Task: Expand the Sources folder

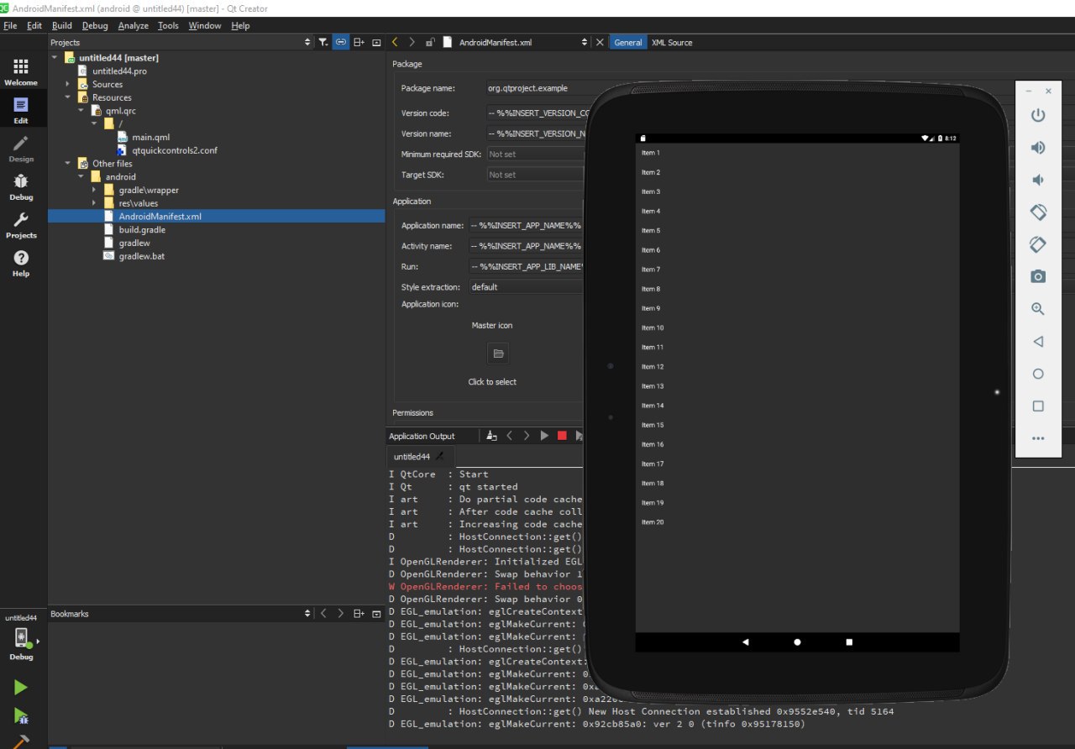Action: [68, 84]
